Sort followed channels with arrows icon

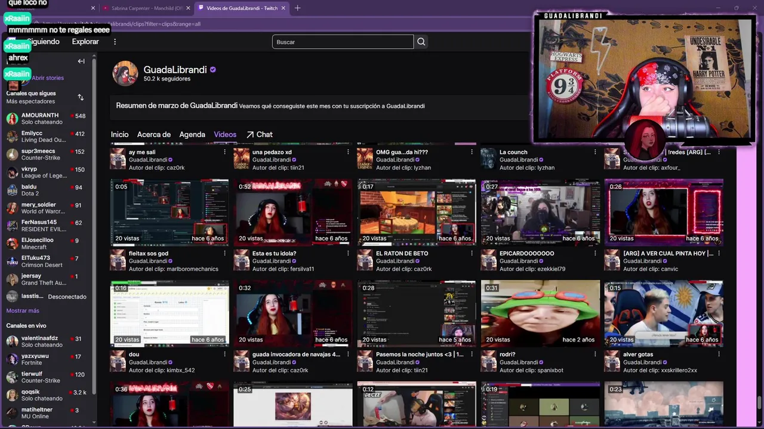click(x=81, y=97)
